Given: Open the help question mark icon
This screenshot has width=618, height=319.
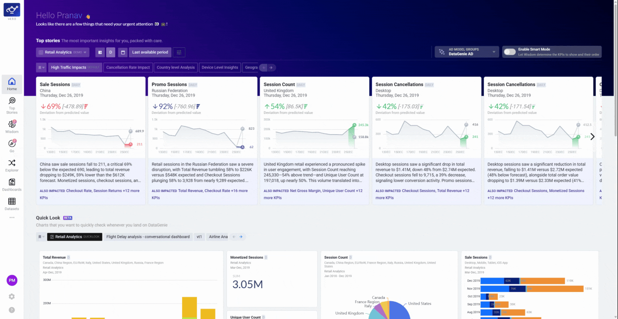Looking at the screenshot, I should click(12, 310).
